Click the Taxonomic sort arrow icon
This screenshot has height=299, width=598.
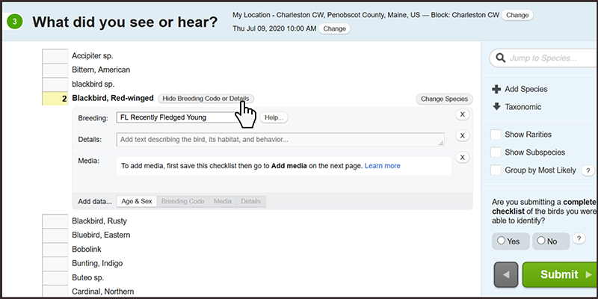496,107
